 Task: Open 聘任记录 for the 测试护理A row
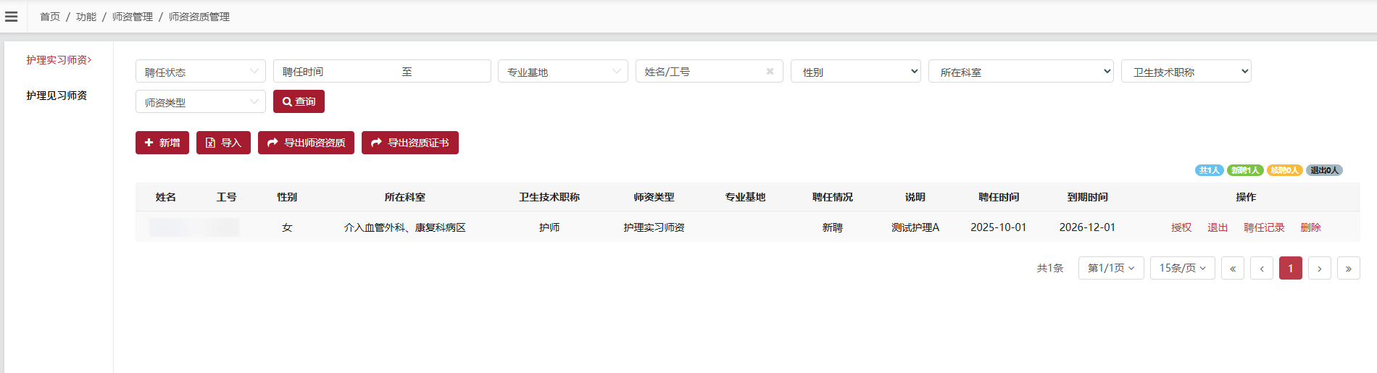[1264, 227]
